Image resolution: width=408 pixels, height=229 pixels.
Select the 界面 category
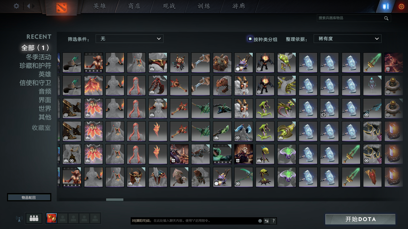tap(45, 100)
